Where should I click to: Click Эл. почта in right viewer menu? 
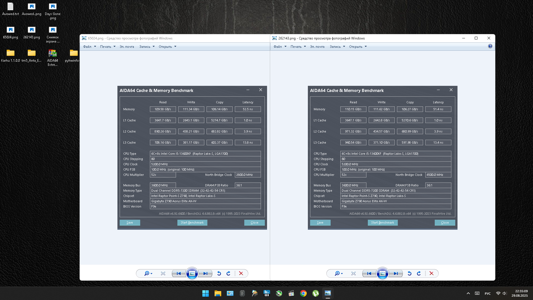[x=317, y=47]
